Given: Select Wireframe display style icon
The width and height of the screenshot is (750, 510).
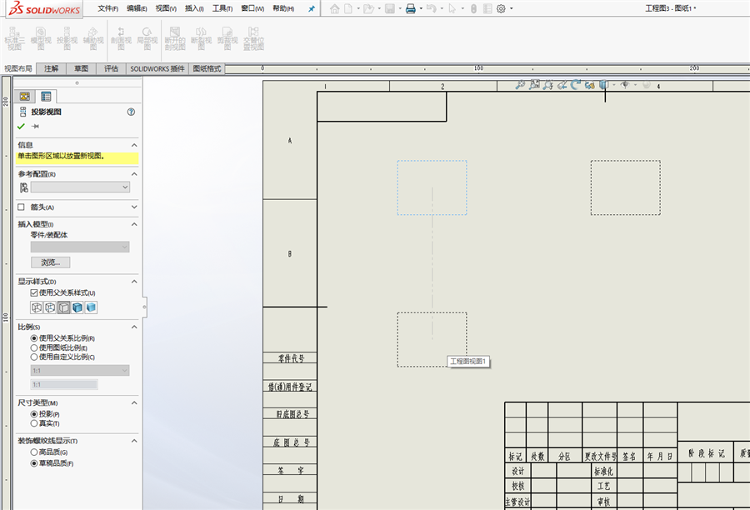Looking at the screenshot, I should coord(37,307).
